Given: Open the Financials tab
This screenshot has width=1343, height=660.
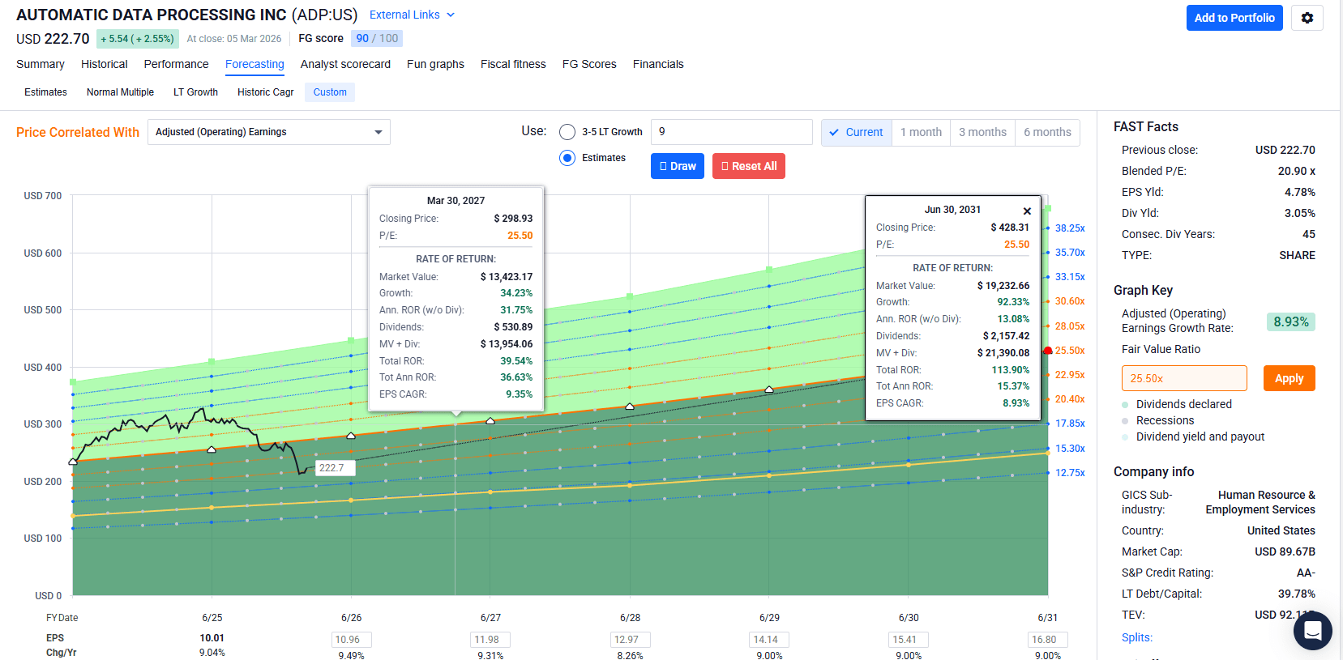Looking at the screenshot, I should 658,64.
